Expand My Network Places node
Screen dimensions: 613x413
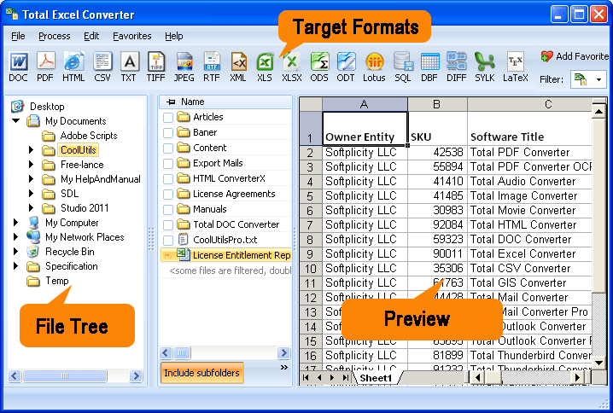pos(15,237)
